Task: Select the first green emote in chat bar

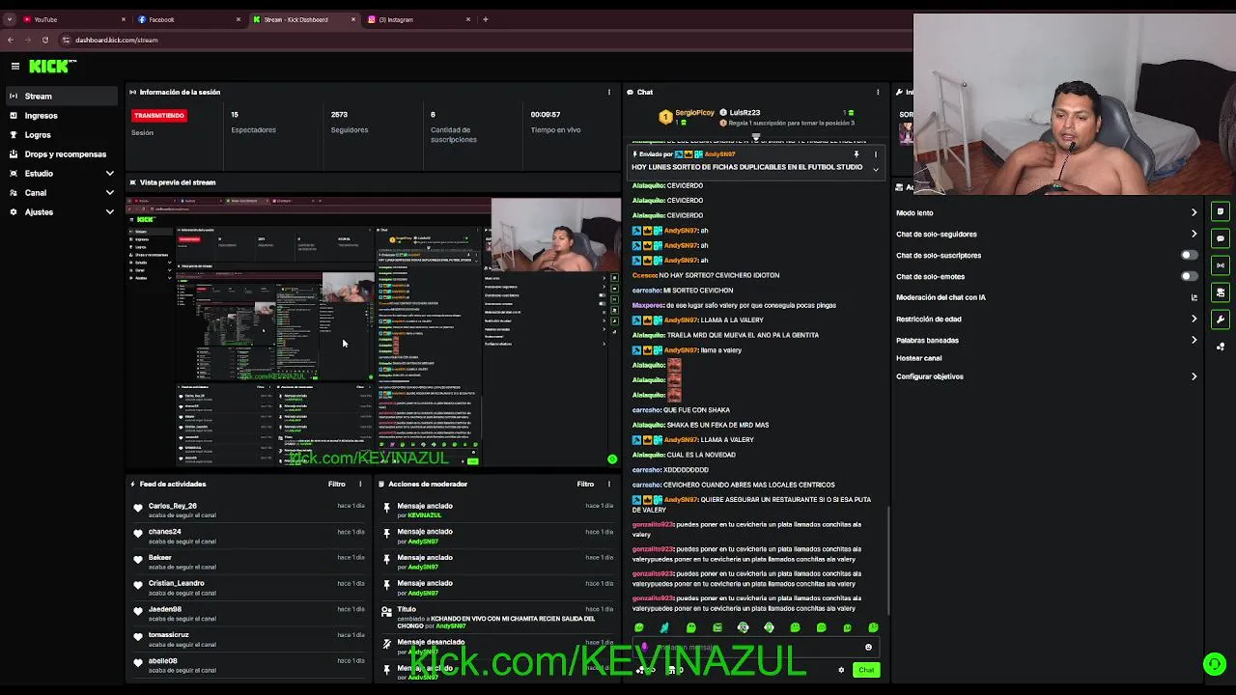Action: click(638, 627)
